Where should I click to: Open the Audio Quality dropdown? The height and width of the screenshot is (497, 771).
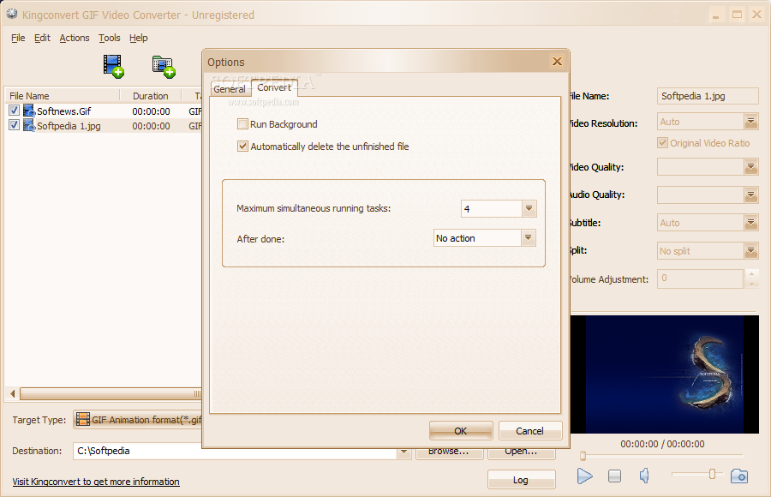[x=750, y=195]
